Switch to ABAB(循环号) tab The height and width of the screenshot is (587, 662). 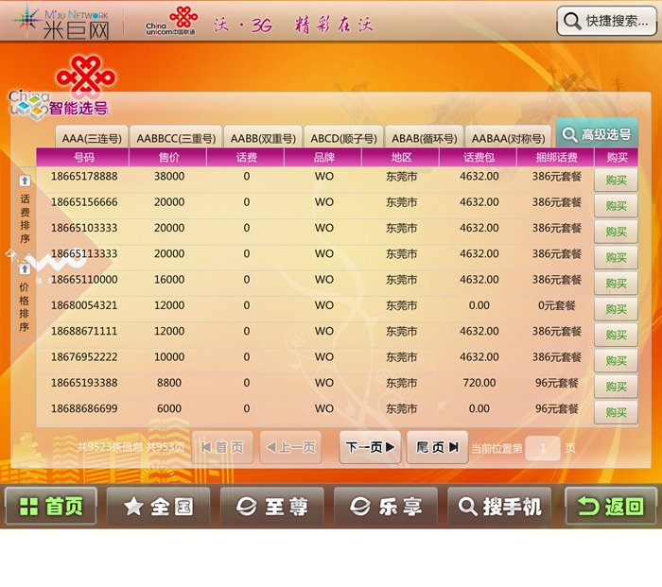pyautogui.click(x=425, y=138)
